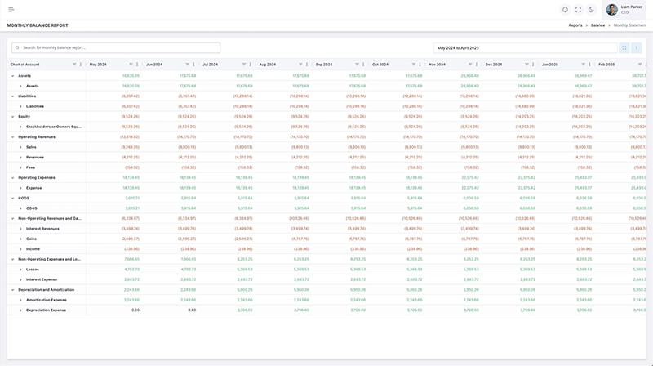Switch to dark mode moon icon
The width and height of the screenshot is (653, 366).
point(591,10)
